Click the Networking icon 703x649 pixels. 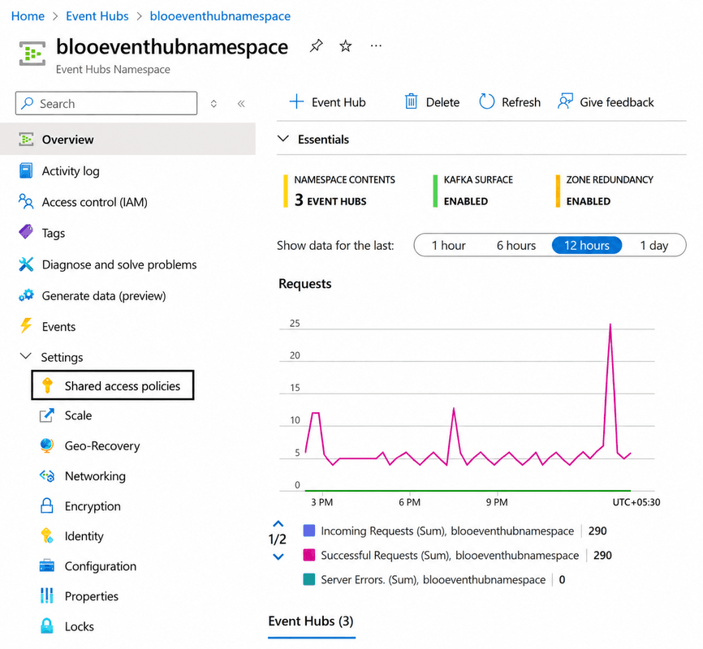coord(47,475)
